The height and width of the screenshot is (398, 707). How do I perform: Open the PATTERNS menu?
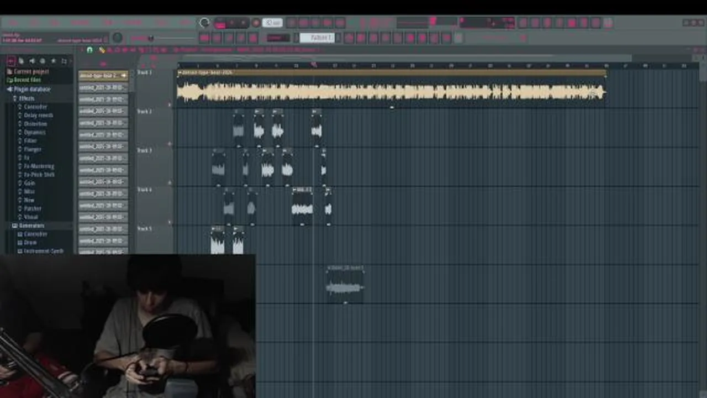pyautogui.click(x=80, y=23)
